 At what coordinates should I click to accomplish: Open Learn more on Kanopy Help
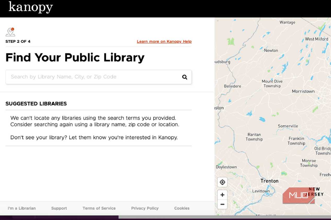tap(164, 41)
